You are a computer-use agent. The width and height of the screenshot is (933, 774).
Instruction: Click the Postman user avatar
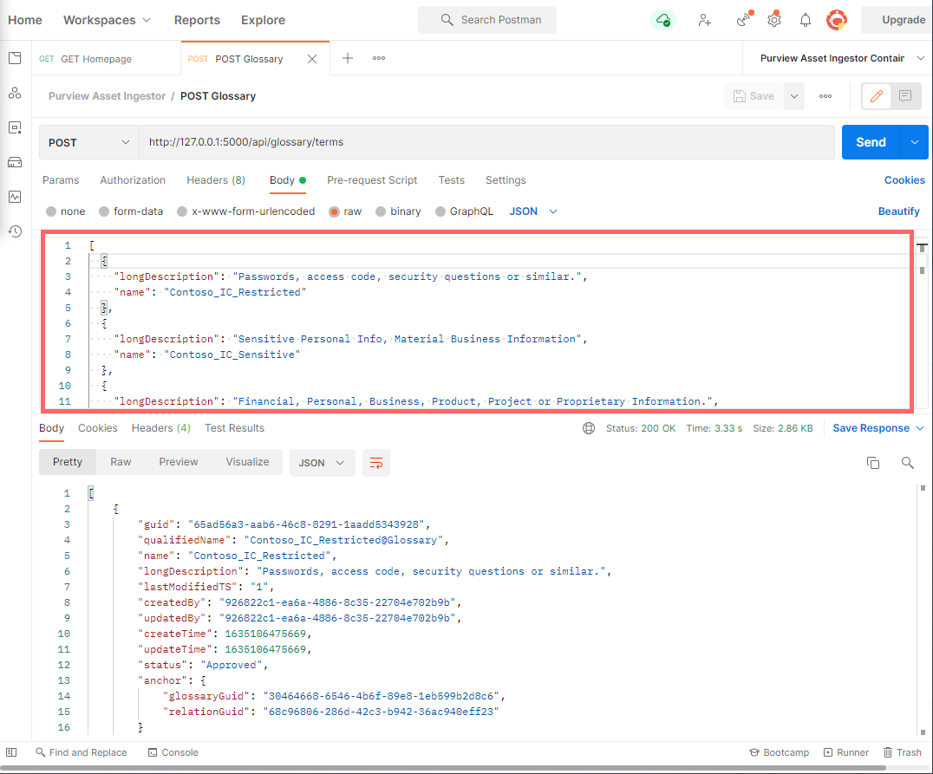[x=837, y=20]
